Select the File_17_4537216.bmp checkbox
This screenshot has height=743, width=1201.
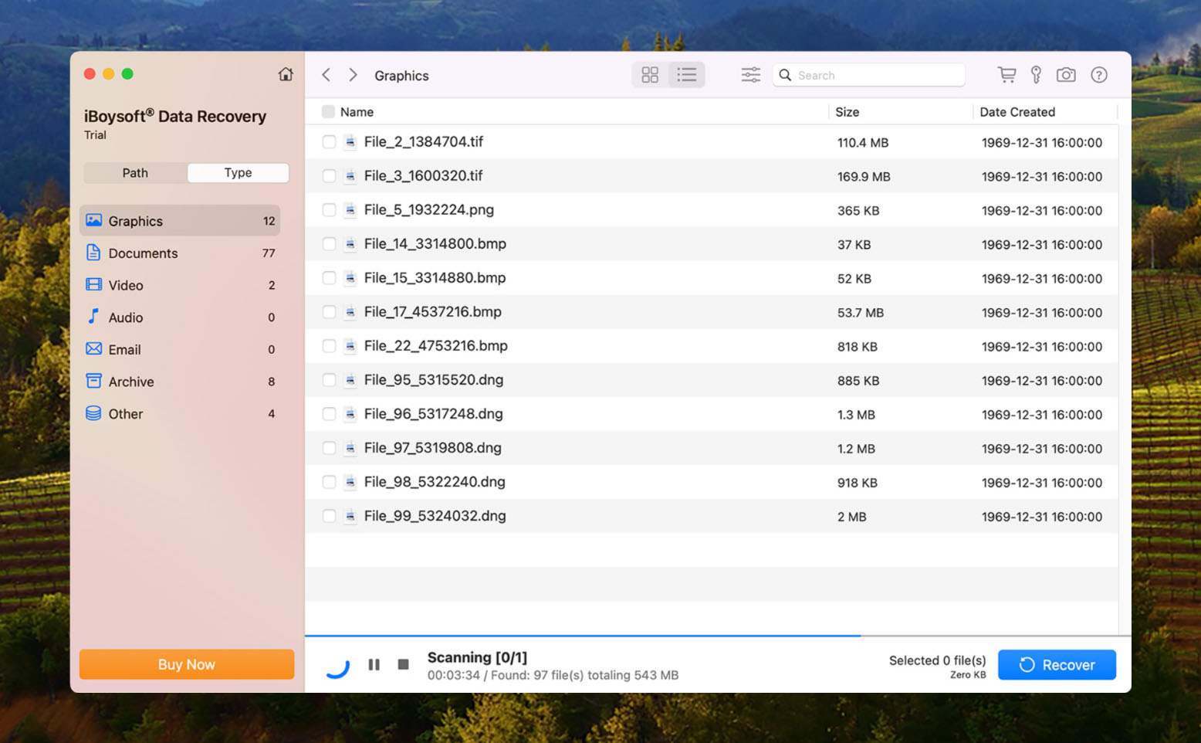[x=329, y=312]
